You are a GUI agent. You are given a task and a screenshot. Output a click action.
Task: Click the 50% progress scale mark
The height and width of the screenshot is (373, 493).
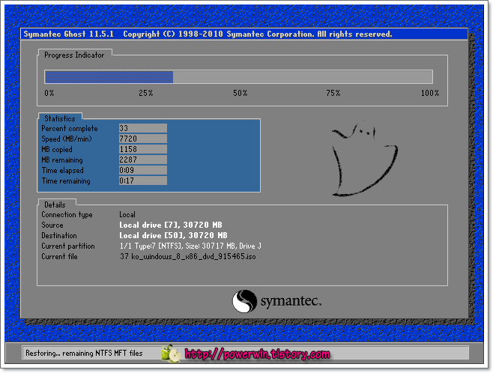tap(241, 93)
